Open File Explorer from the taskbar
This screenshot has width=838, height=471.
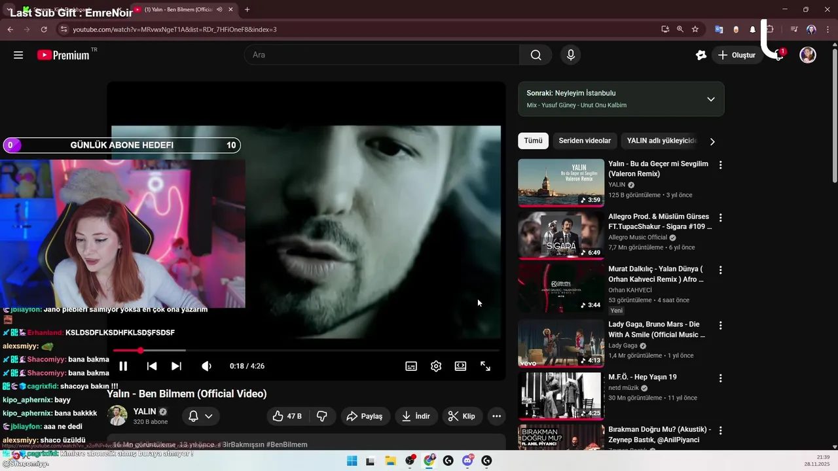tap(390, 461)
